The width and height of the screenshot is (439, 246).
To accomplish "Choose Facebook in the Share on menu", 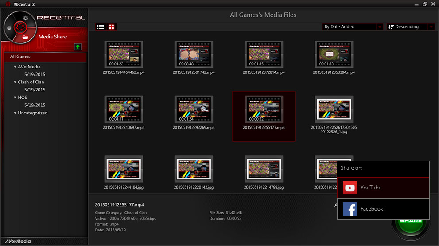I will [383, 209].
